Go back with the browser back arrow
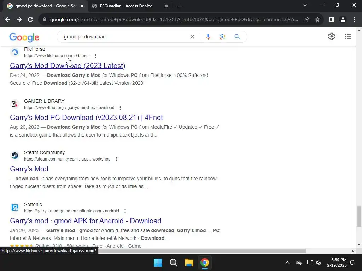 [x=8, y=20]
